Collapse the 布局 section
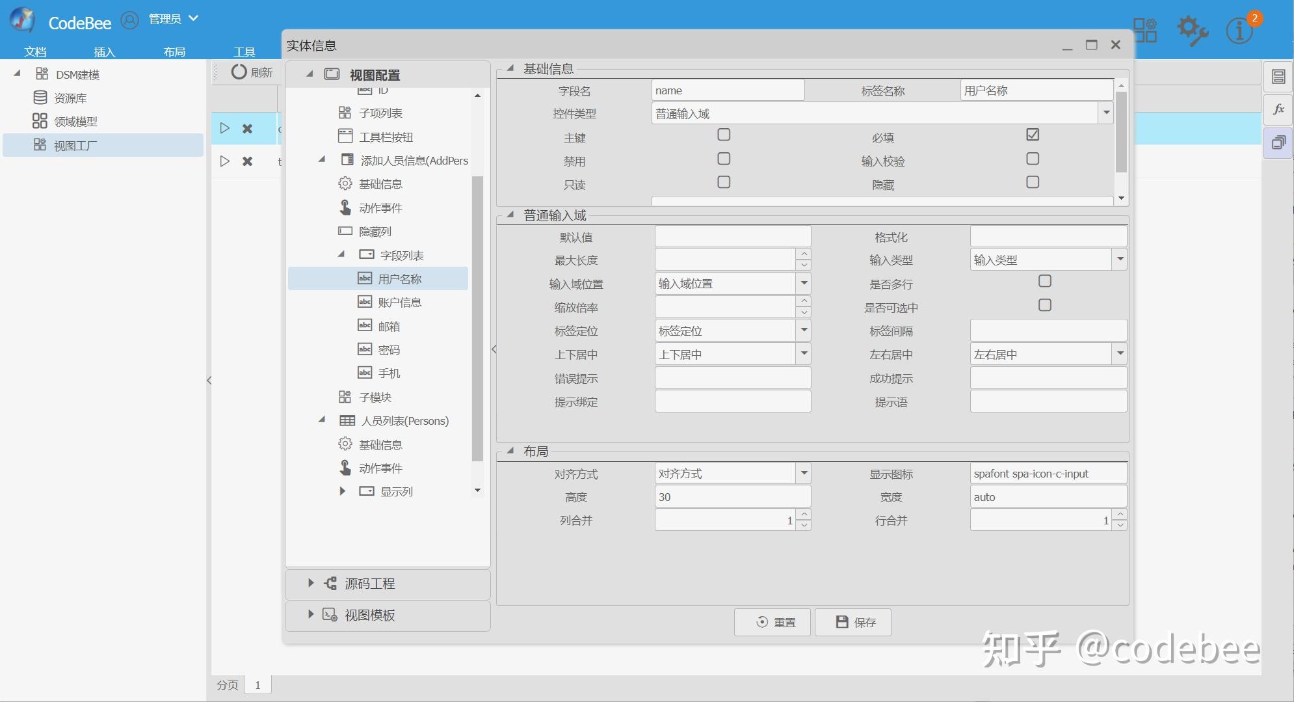Viewport: 1294px width, 702px height. [x=511, y=450]
